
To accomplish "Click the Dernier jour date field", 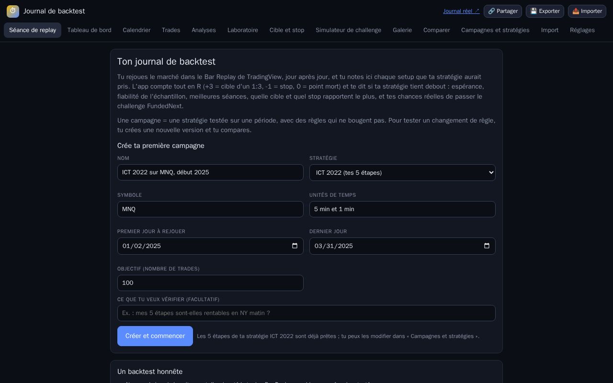I will point(402,246).
